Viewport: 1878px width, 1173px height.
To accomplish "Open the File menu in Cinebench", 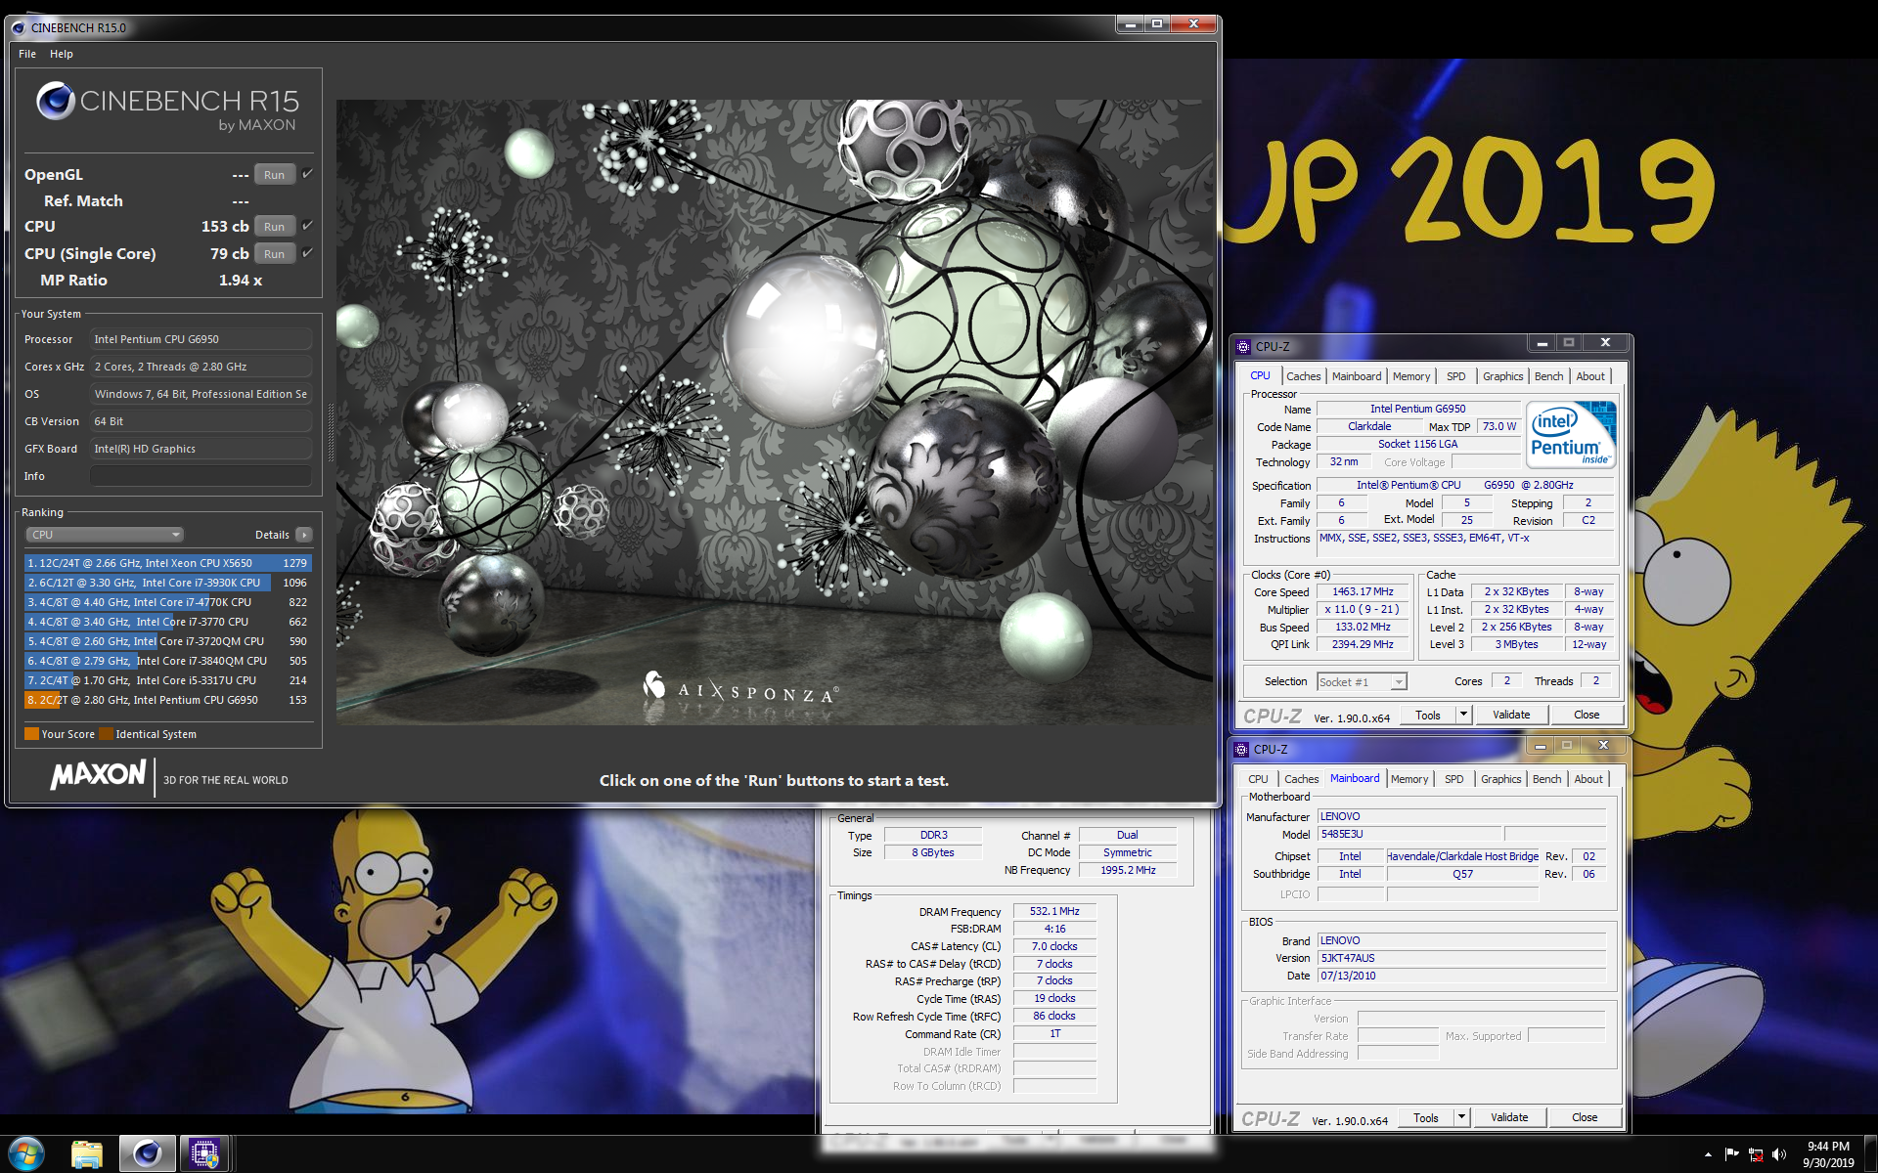I will [27, 54].
